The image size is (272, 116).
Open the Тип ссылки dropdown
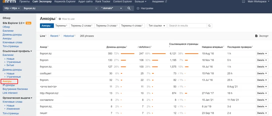[157, 26]
